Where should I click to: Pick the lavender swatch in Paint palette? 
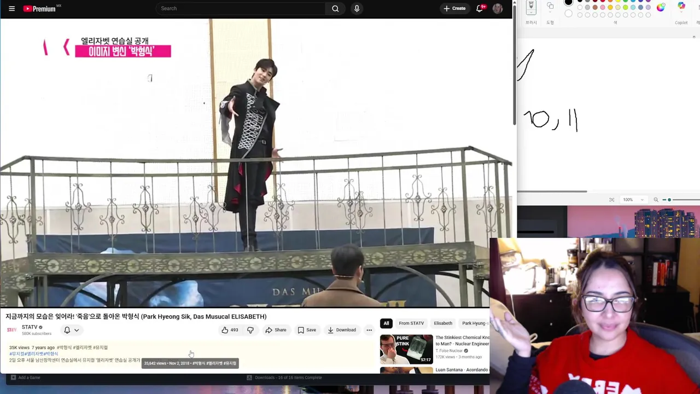pos(648,8)
